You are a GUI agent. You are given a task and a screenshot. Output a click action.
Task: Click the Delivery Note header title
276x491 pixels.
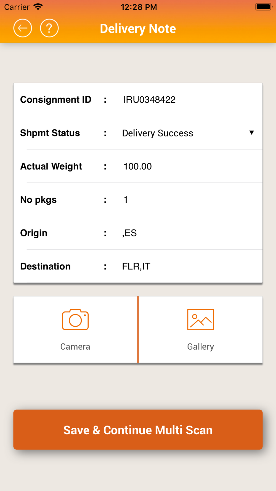[138, 29]
